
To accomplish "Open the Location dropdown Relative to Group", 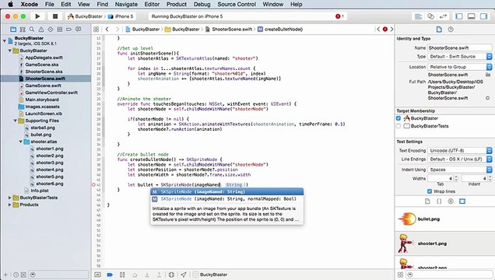I will tap(460, 67).
